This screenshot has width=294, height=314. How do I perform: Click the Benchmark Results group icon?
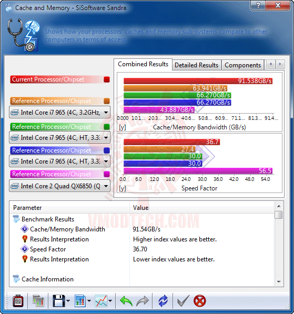pos(16,219)
